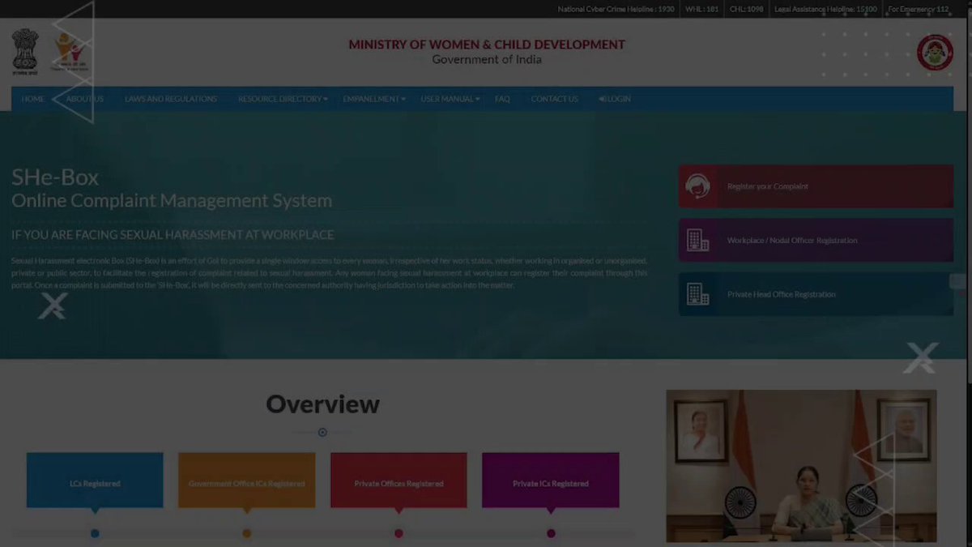Click the Overview section heading
Screen dimensions: 972x547
[x=322, y=404]
